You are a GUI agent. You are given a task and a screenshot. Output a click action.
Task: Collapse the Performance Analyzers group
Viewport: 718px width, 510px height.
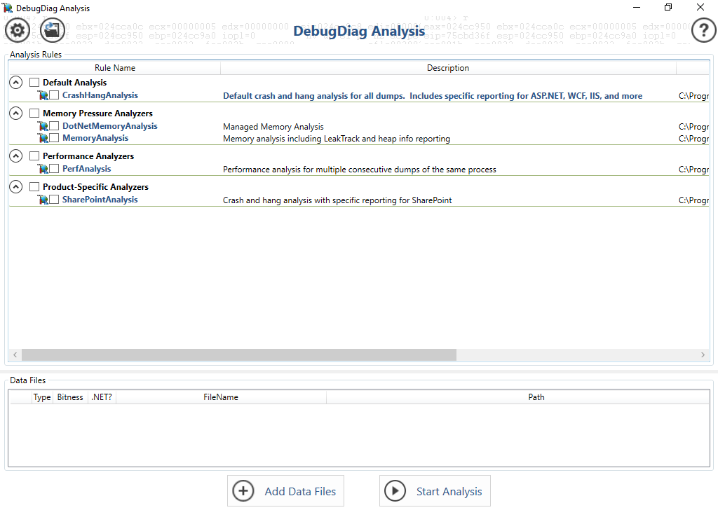(16, 156)
